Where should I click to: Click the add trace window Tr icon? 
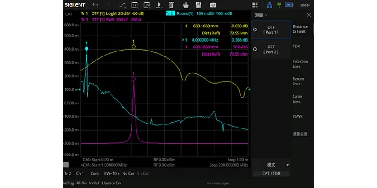(x=134, y=5)
